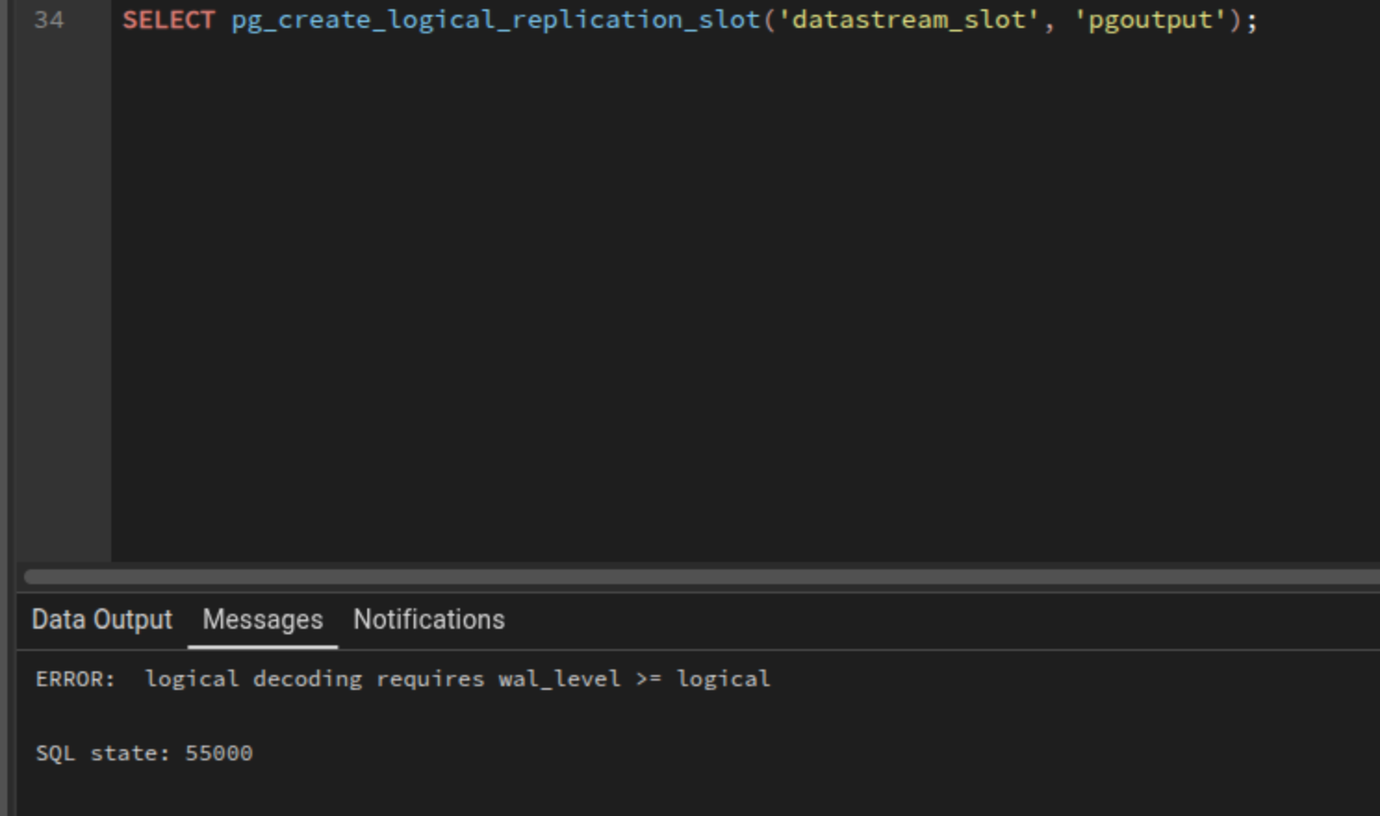Click line number 34 in the gutter
The image size is (1380, 816).
(49, 19)
